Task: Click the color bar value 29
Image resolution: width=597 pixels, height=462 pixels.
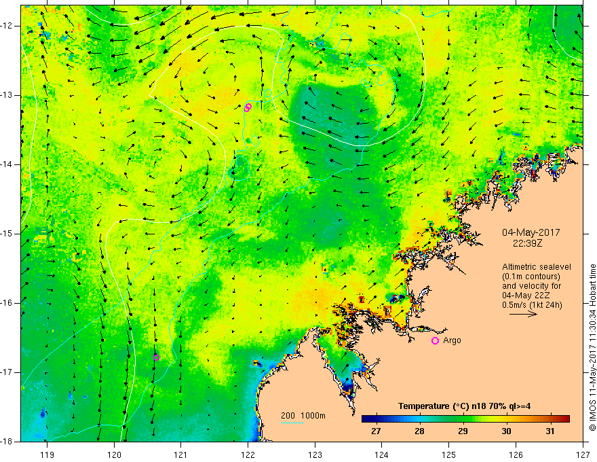Action: tap(463, 431)
